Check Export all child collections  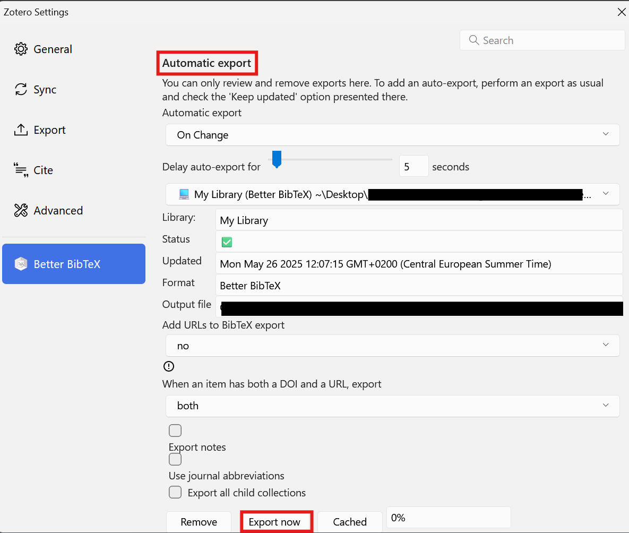[175, 492]
